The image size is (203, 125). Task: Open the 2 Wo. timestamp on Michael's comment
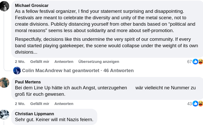pyautogui.click(x=20, y=62)
